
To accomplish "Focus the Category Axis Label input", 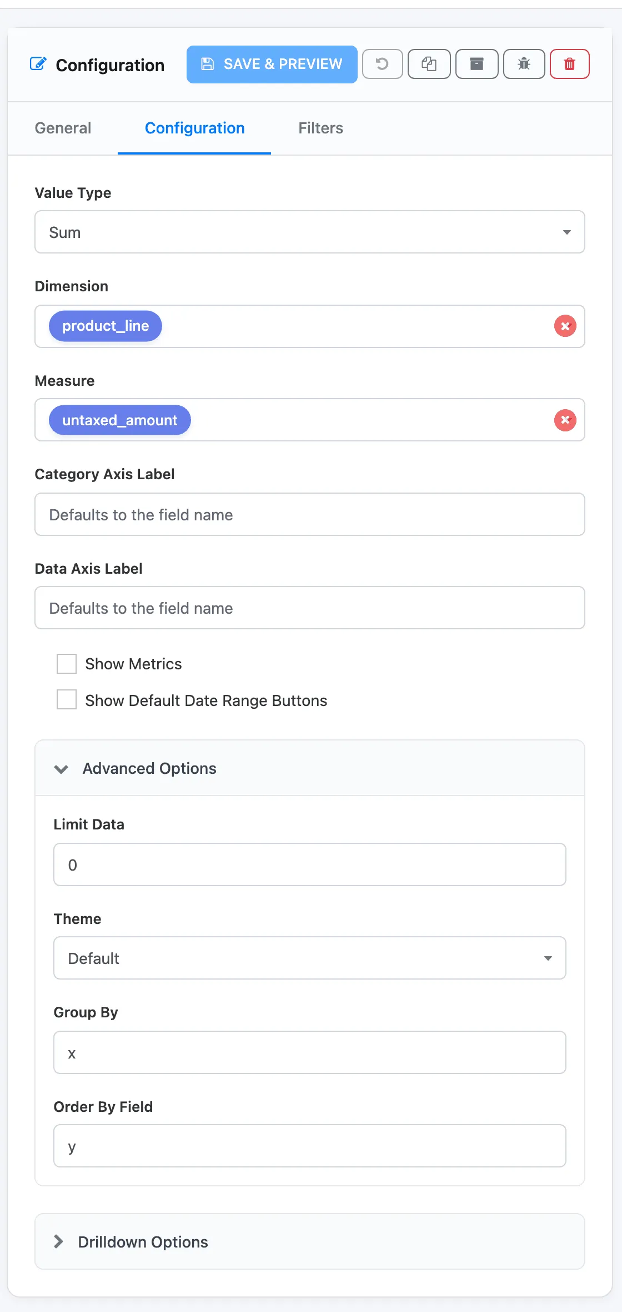I will [310, 514].
